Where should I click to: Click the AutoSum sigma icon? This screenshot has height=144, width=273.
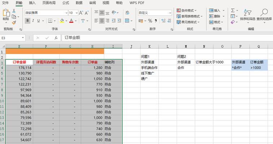pos(233,10)
